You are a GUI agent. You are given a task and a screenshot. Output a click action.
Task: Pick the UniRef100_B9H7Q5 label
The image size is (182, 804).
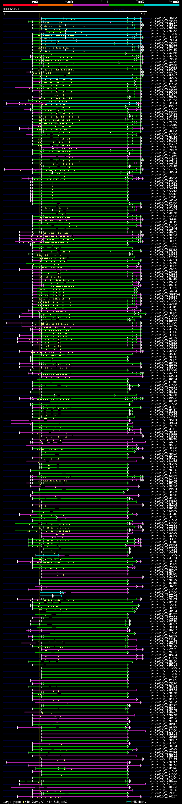pyautogui.click(x=163, y=81)
